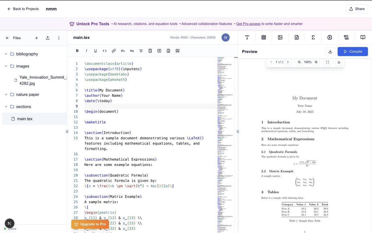Click the file download arrow icon next to quotes
This screenshot has height=233, width=372.
[168, 51]
